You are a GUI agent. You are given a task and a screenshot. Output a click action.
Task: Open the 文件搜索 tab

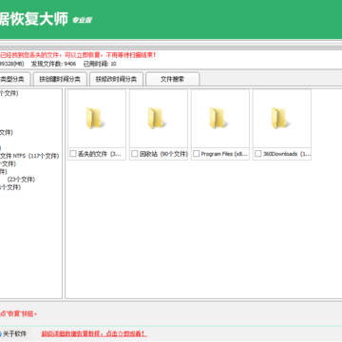[x=172, y=79]
